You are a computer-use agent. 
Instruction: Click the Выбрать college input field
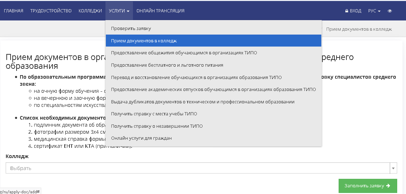pos(198,168)
